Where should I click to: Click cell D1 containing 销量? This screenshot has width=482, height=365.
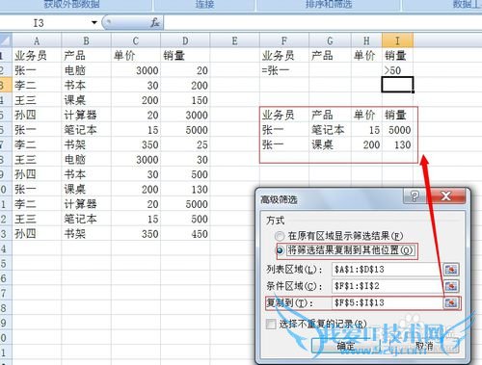pos(185,56)
